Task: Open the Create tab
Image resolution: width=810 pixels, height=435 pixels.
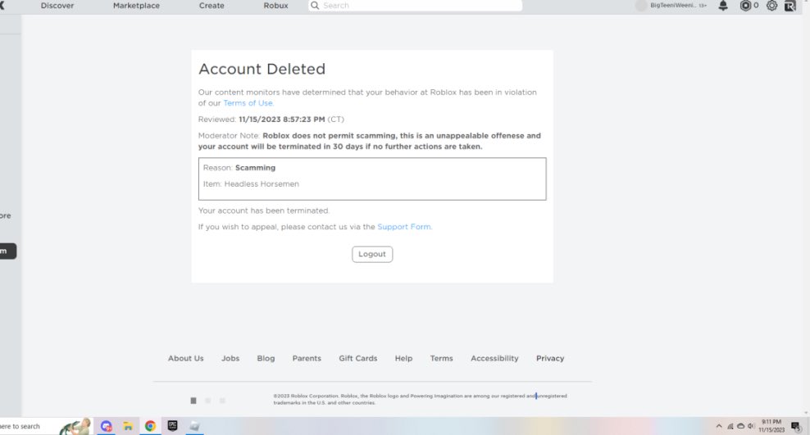Action: (x=212, y=6)
